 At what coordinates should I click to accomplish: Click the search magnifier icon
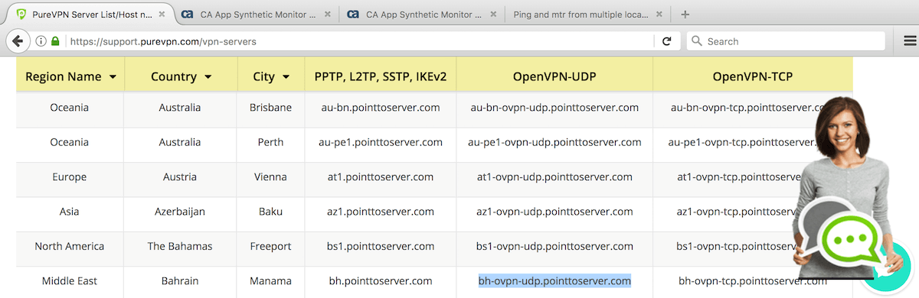tap(697, 41)
